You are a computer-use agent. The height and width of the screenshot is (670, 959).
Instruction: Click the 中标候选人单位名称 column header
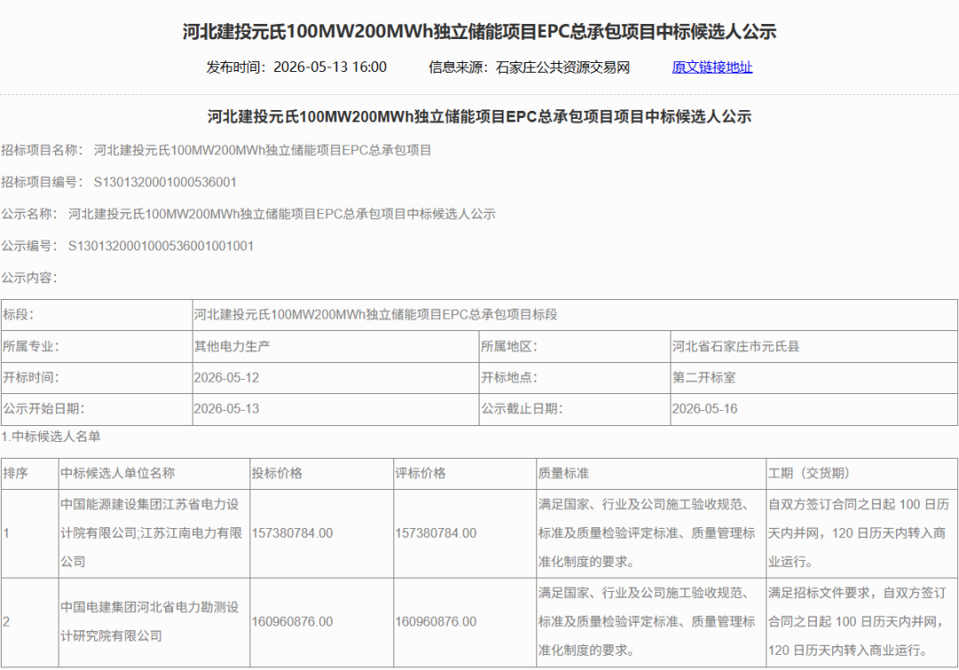click(155, 473)
